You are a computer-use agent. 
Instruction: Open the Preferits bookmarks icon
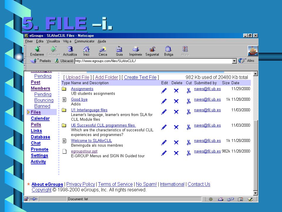point(33,61)
